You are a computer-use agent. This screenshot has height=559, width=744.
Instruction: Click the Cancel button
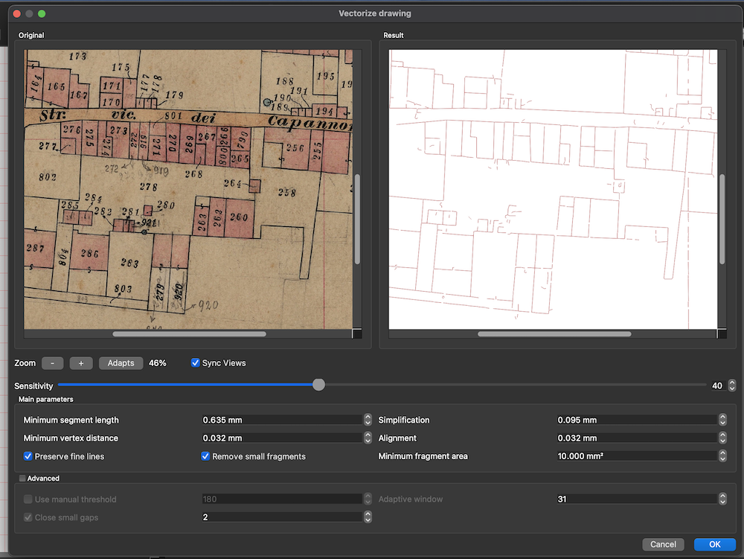tap(663, 544)
